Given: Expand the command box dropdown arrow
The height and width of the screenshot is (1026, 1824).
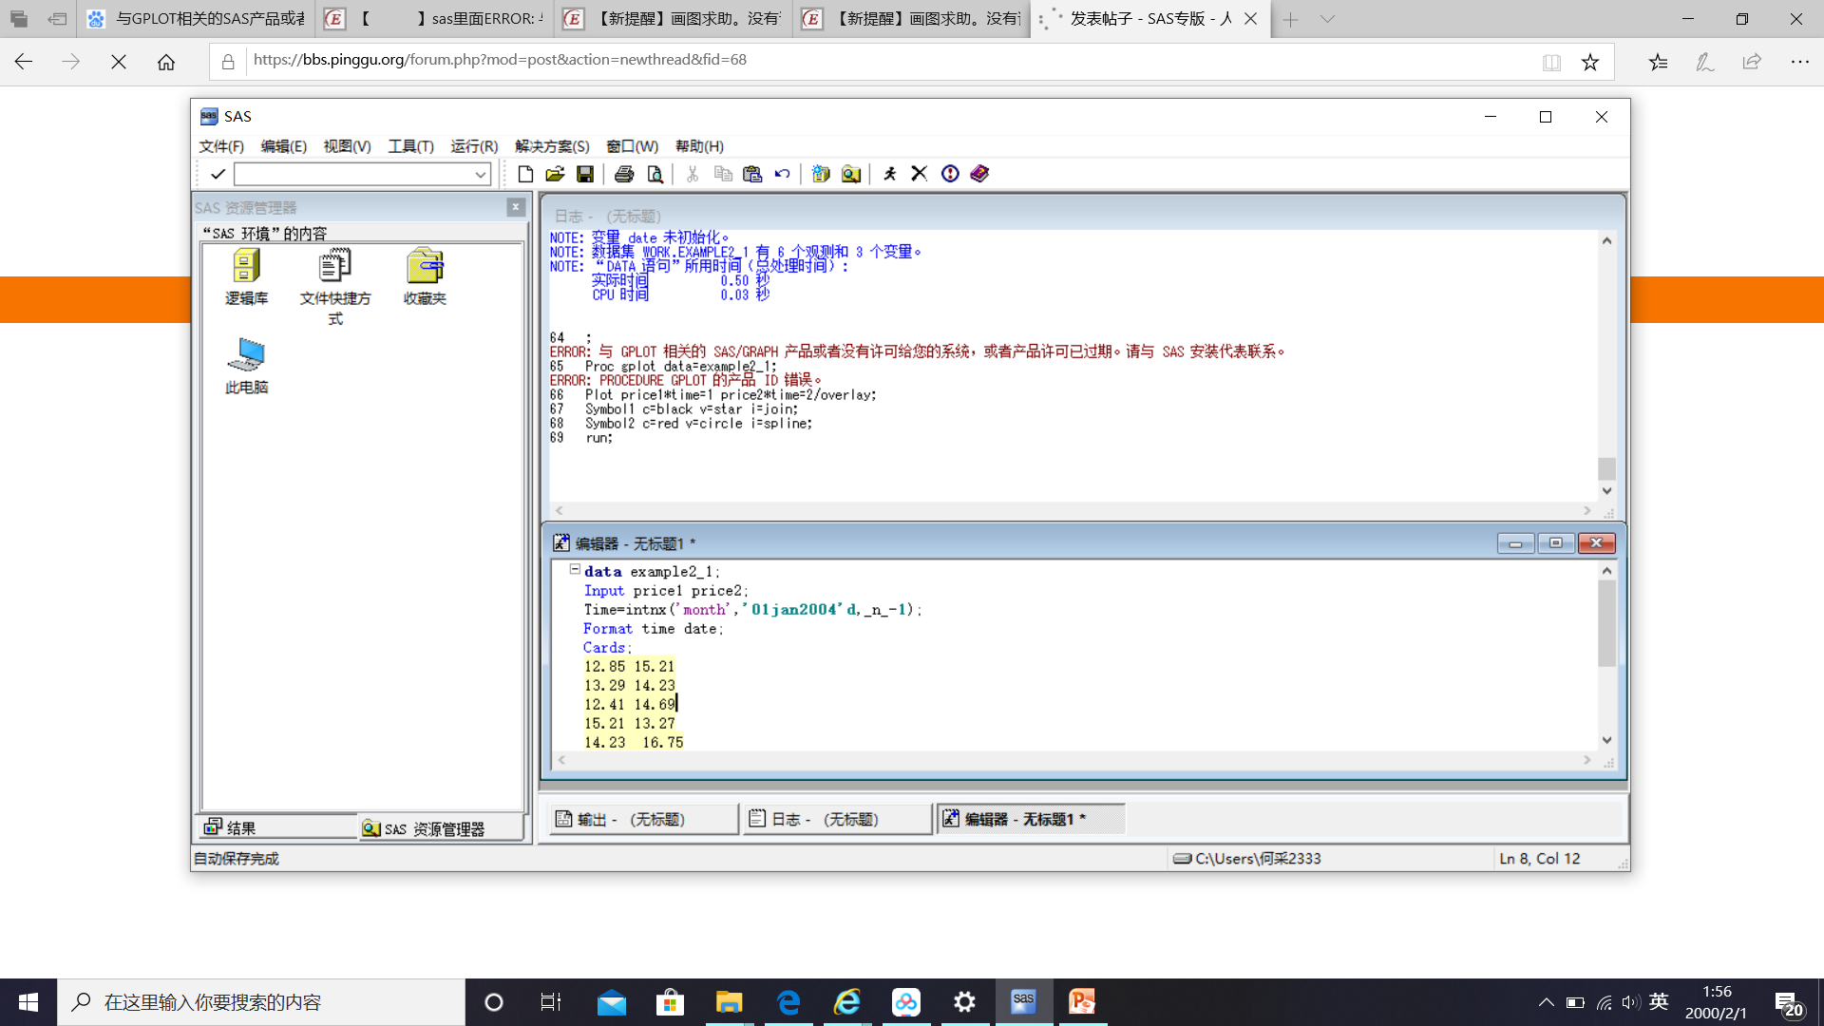Looking at the screenshot, I should pos(481,174).
